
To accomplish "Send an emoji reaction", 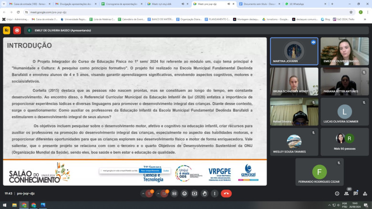I will pos(185,193).
